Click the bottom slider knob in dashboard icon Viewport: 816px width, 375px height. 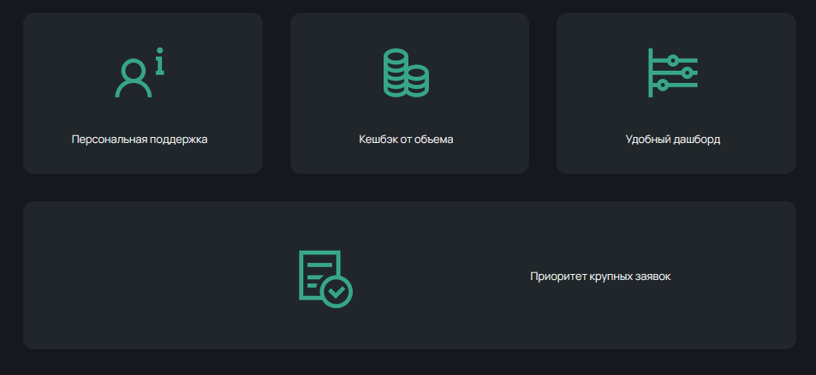click(662, 85)
